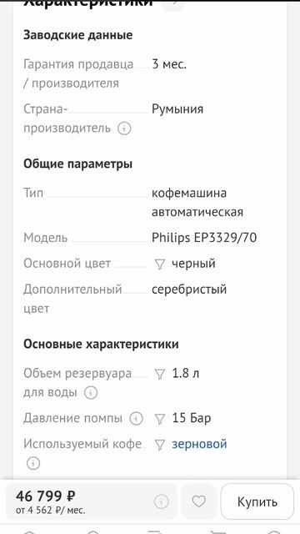Tap the черный color value
Viewport: 300px width, 534px height.
click(x=193, y=264)
